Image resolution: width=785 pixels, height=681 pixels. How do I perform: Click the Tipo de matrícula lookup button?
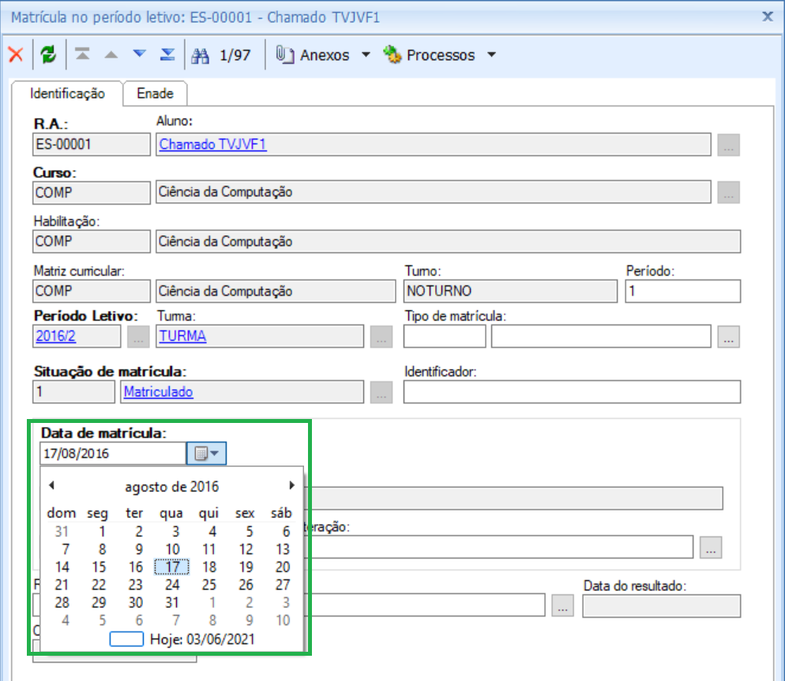click(x=728, y=337)
